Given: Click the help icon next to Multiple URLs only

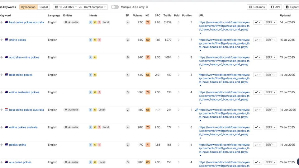Looking at the screenshot, I should [x=147, y=7].
